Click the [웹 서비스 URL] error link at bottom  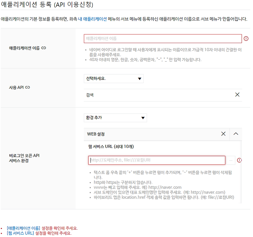pyautogui.click(x=20, y=233)
